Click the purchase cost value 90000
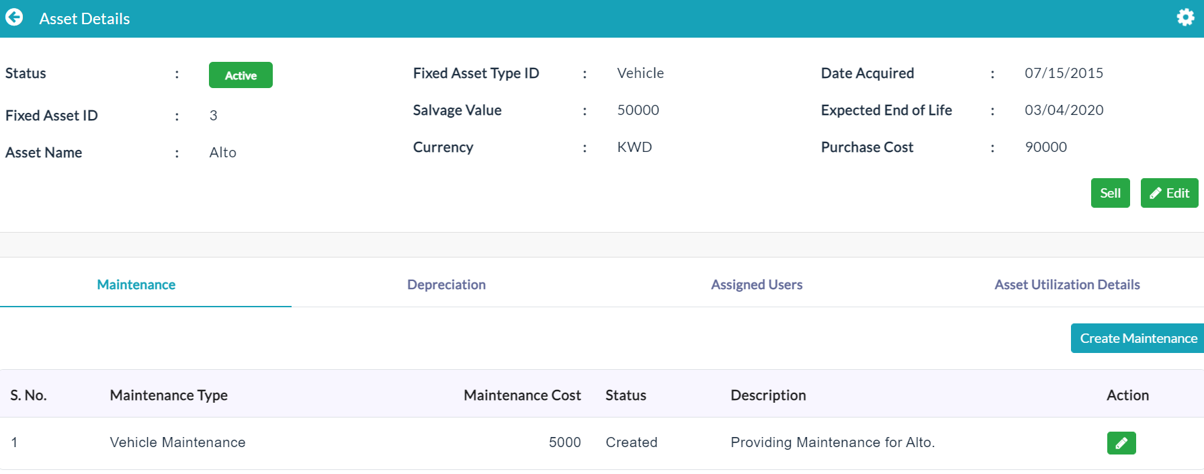 click(x=1045, y=147)
